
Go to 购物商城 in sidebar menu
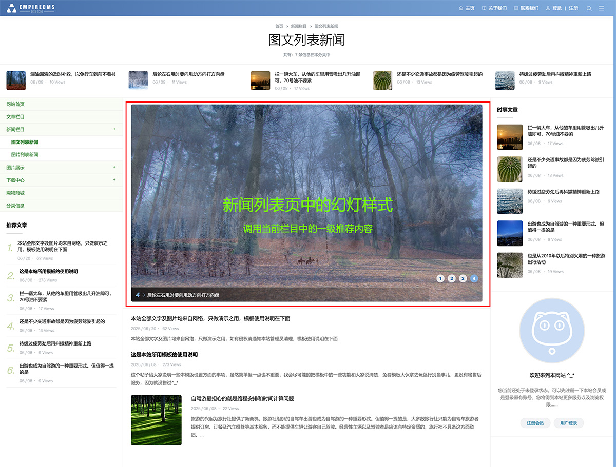click(15, 193)
